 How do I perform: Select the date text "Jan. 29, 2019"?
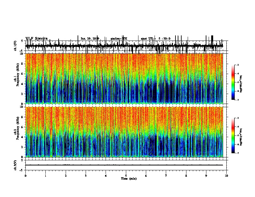(90, 39)
